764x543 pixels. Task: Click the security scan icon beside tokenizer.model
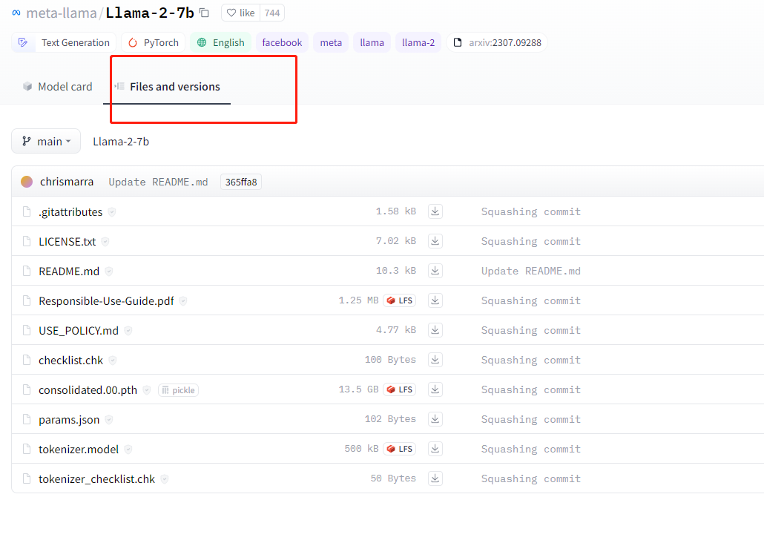click(x=128, y=450)
